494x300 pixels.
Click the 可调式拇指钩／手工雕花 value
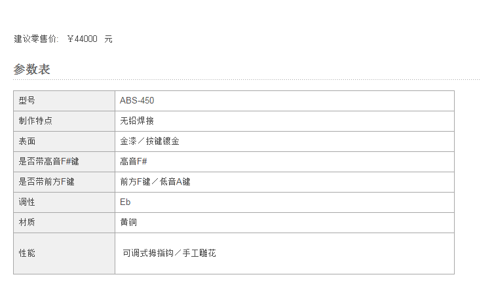pos(169,253)
